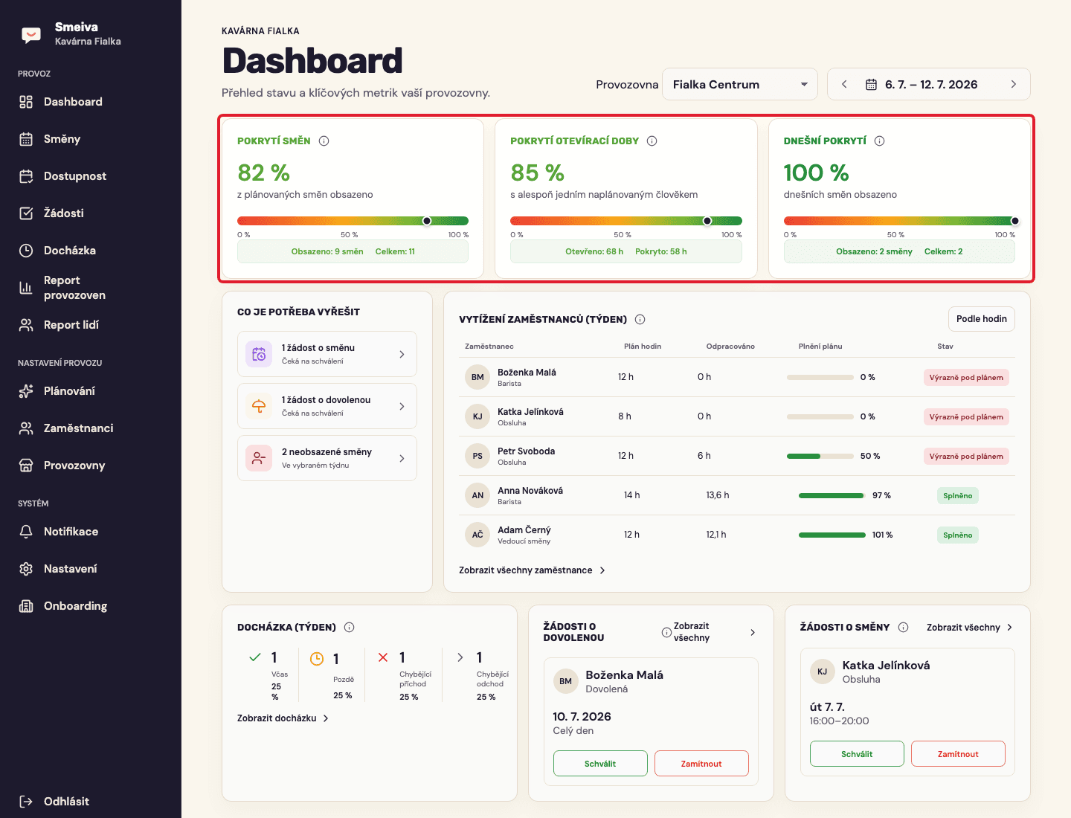
Task: Click Katka Jelínková name in utilization table
Action: click(x=530, y=412)
